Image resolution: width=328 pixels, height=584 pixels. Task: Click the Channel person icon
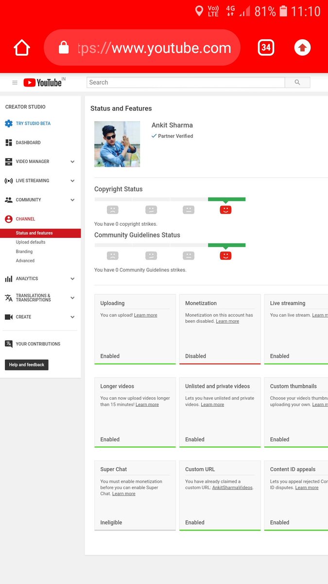coord(9,219)
